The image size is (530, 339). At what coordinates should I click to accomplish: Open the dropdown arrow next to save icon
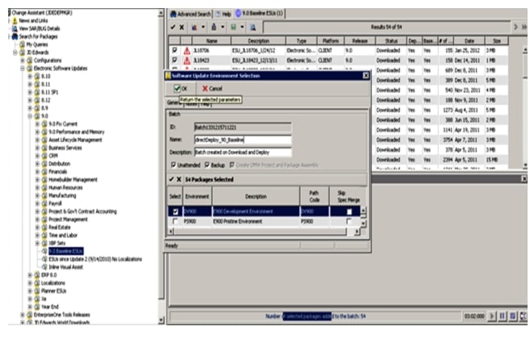pyautogui.click(x=242, y=27)
